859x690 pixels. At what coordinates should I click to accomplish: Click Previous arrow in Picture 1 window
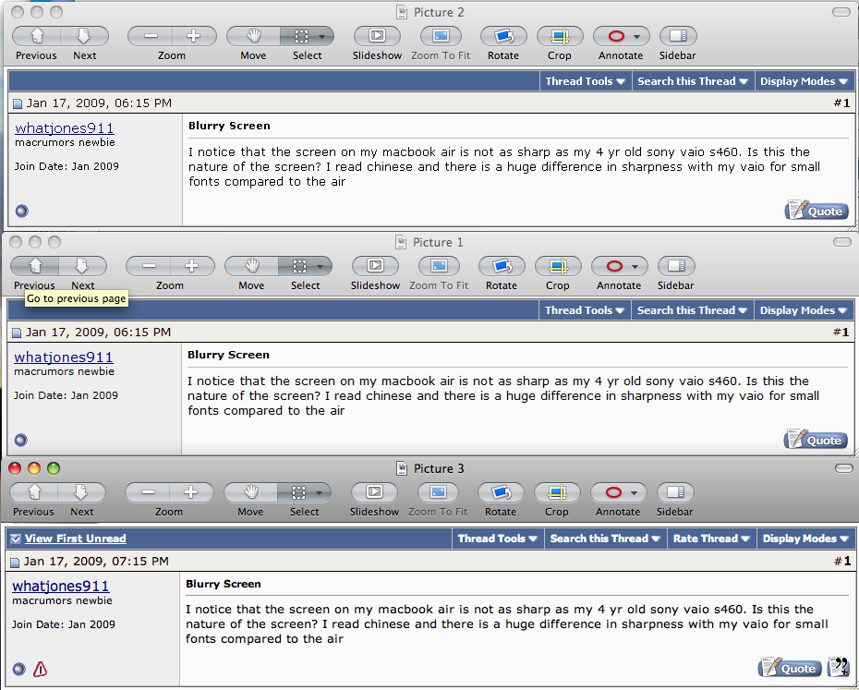click(34, 266)
